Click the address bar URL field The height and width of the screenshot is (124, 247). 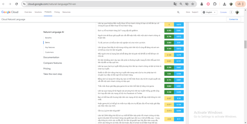tap(93, 4)
